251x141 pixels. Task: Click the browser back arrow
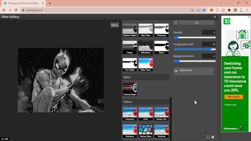4,10
